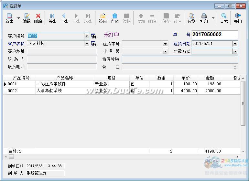This screenshot has height=181, width=249.
Task: Click the 关闭 close toolbar button
Action: point(238,18)
